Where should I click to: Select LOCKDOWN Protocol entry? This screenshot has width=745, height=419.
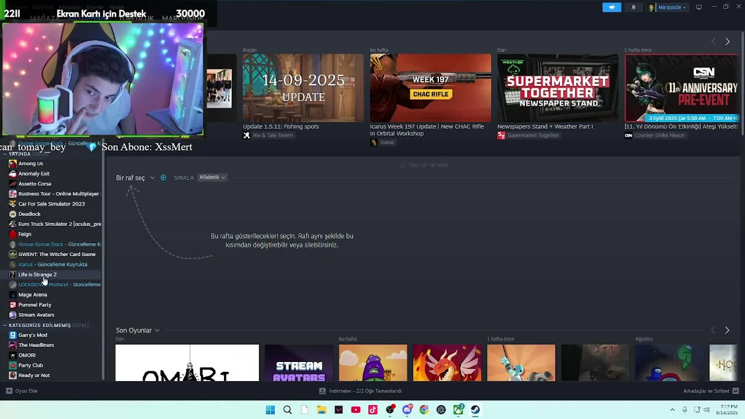click(59, 285)
